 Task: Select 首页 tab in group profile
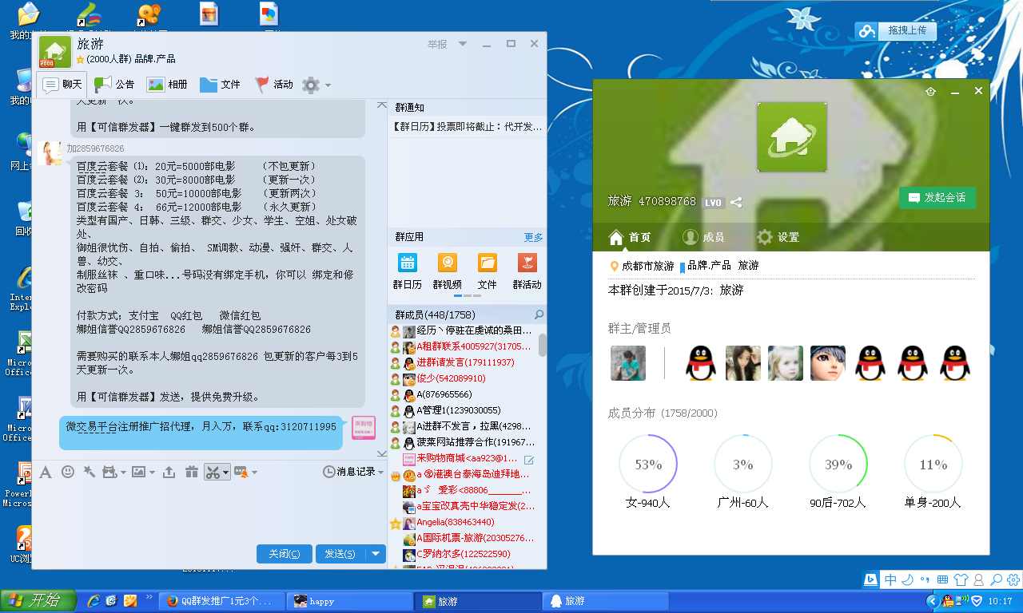pyautogui.click(x=630, y=237)
